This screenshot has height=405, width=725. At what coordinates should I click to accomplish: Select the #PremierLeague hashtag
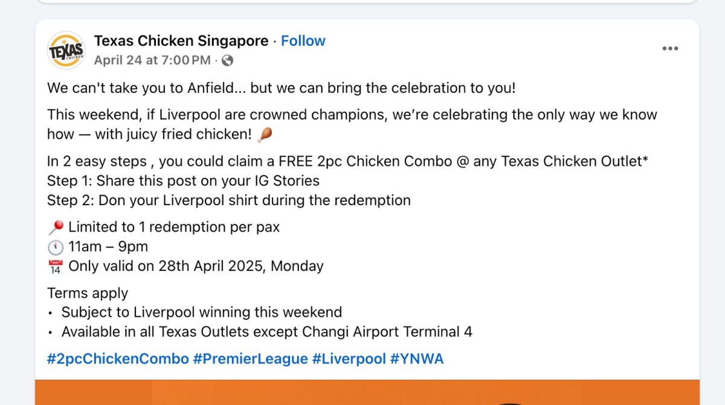250,359
